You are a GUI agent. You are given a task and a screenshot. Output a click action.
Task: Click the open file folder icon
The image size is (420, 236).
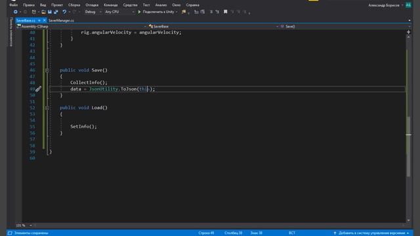coord(43,12)
